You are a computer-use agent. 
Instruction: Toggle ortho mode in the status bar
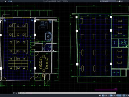(109, 95)
